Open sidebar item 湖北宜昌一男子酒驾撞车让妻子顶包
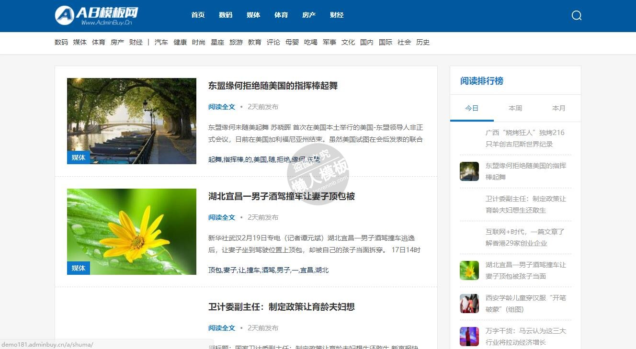Viewport: 636px width, 349px height. (x=526, y=270)
